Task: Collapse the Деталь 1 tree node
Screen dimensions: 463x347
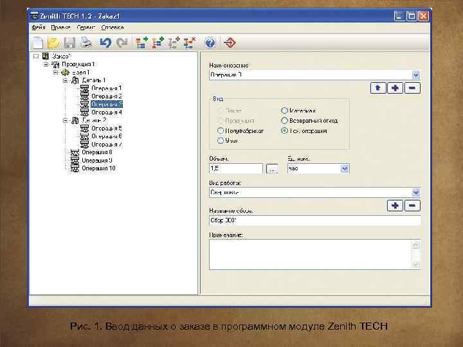Action: [65, 80]
